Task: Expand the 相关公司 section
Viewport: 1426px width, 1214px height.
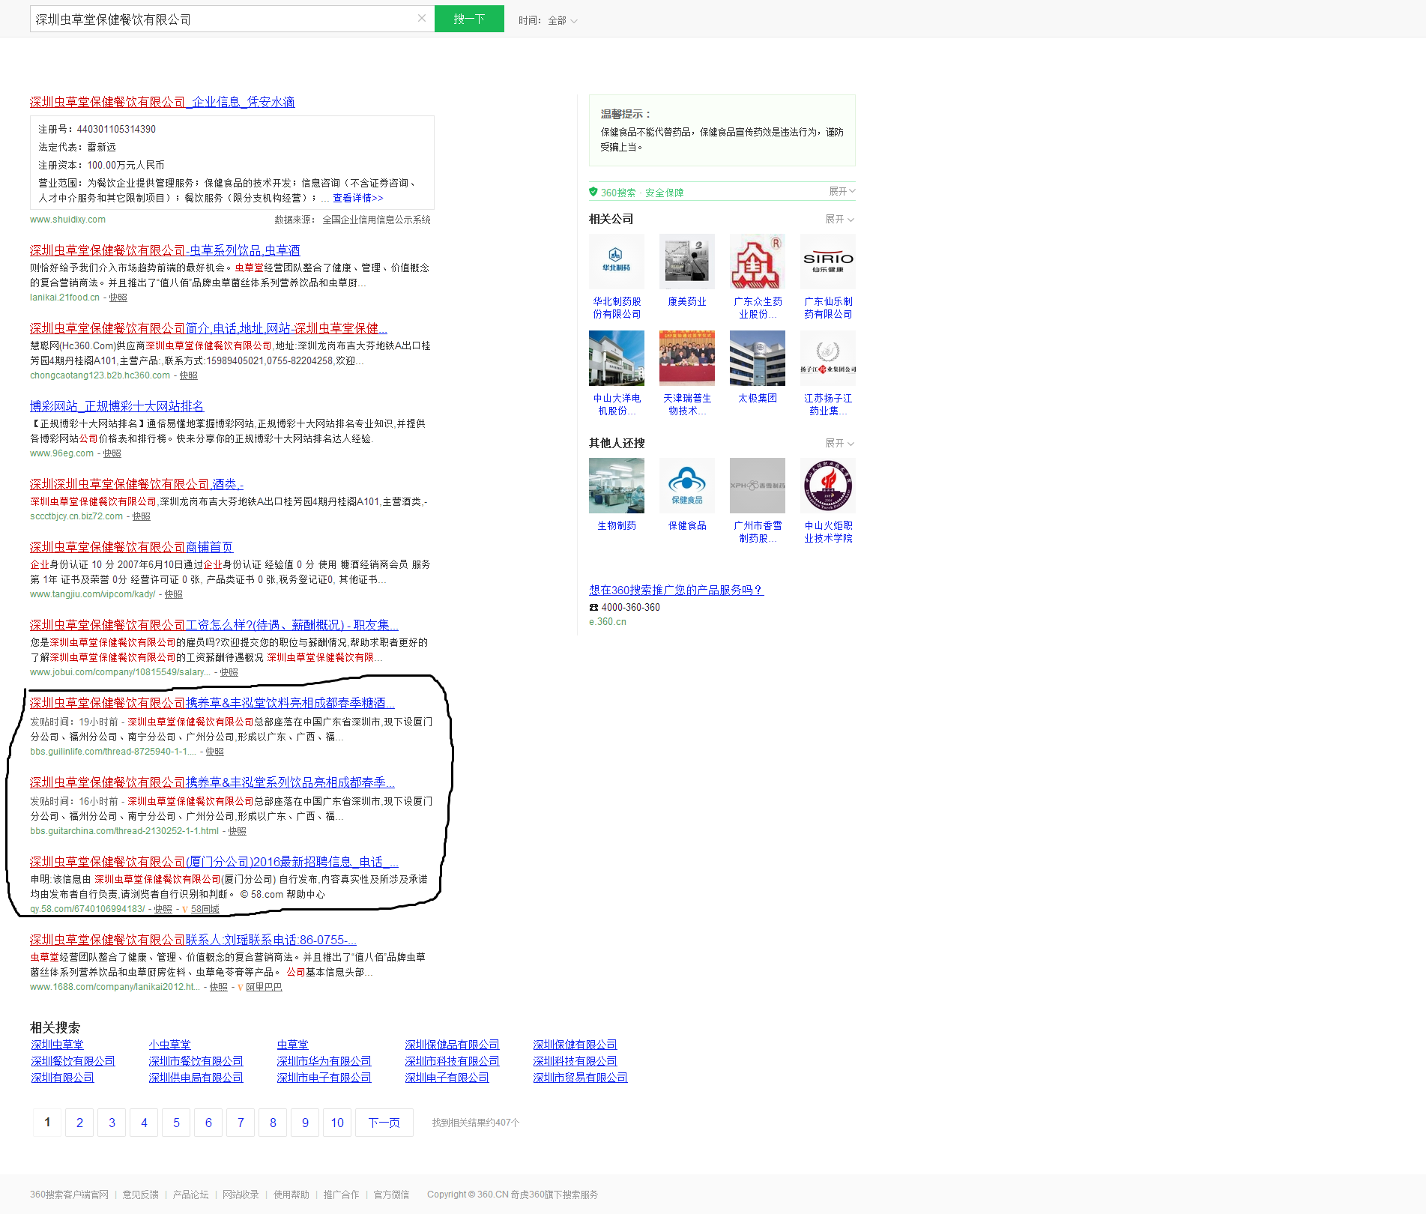Action: [839, 220]
